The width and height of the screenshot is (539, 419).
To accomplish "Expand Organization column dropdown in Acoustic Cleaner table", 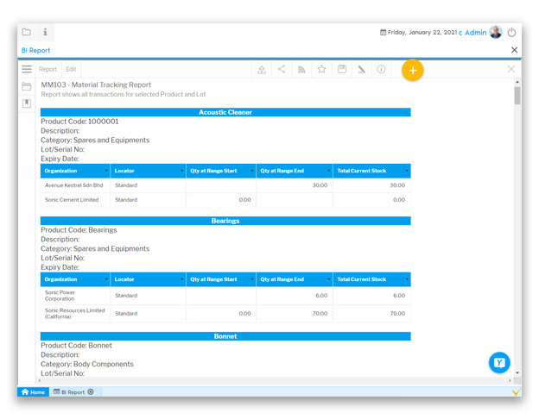I will coord(106,171).
